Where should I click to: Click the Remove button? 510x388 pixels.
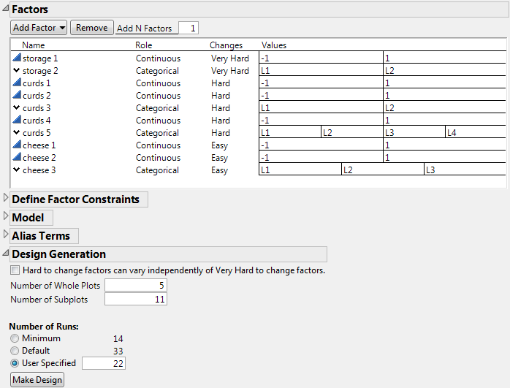tap(91, 28)
